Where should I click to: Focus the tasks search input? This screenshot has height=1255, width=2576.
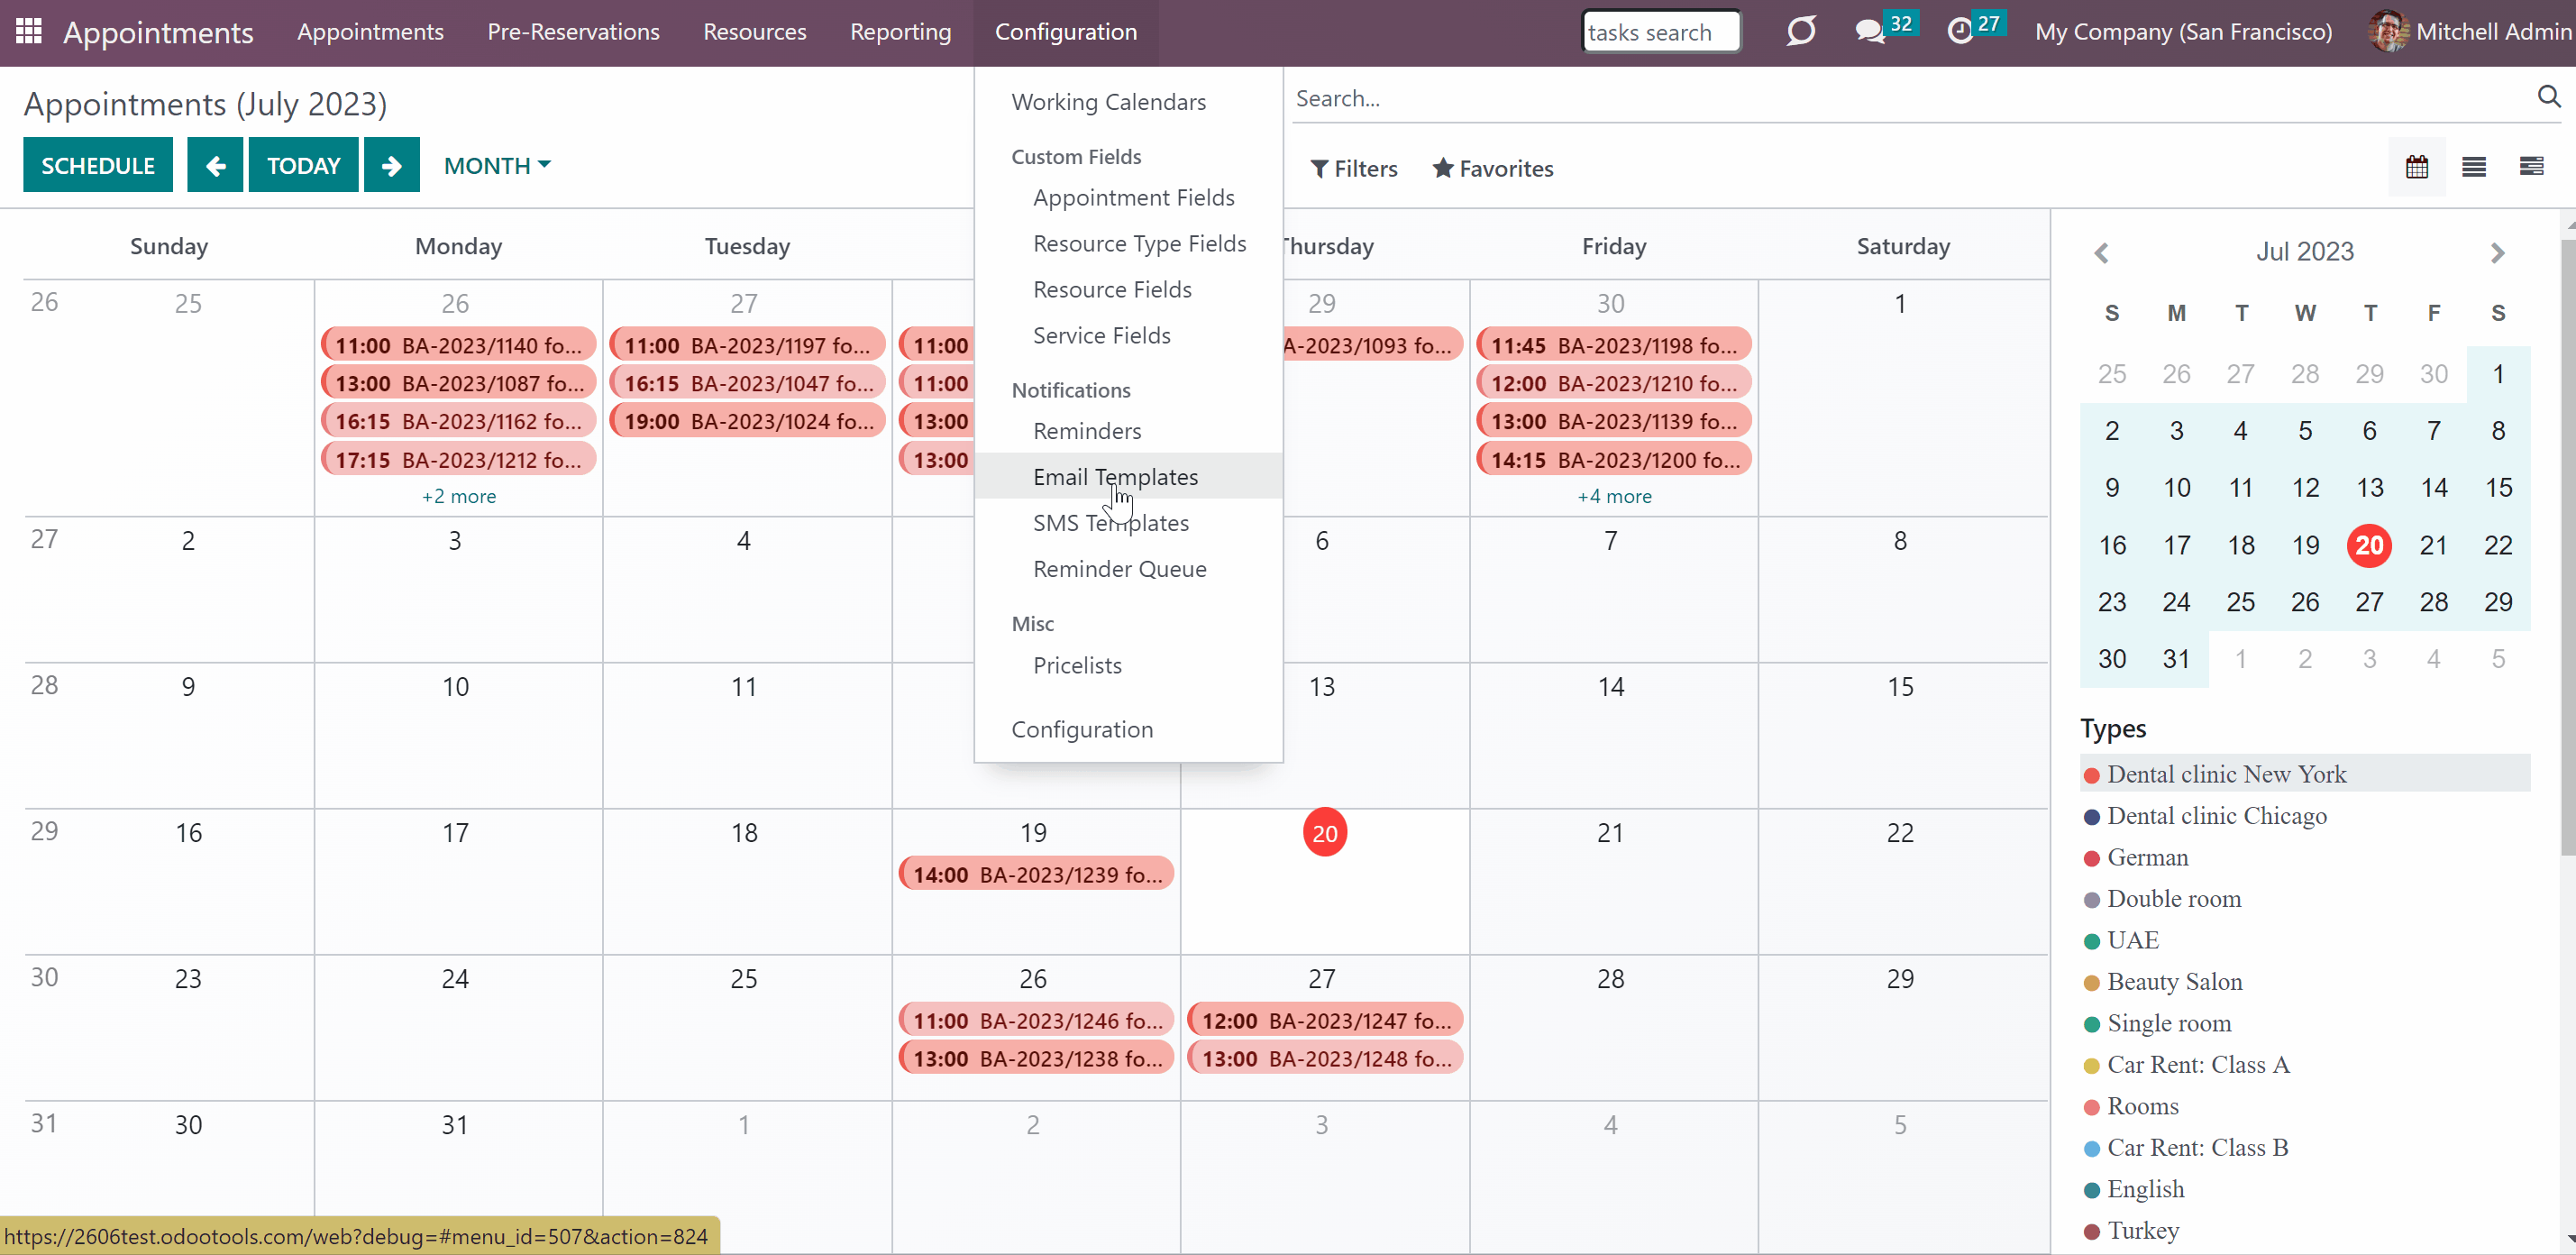(x=1660, y=32)
